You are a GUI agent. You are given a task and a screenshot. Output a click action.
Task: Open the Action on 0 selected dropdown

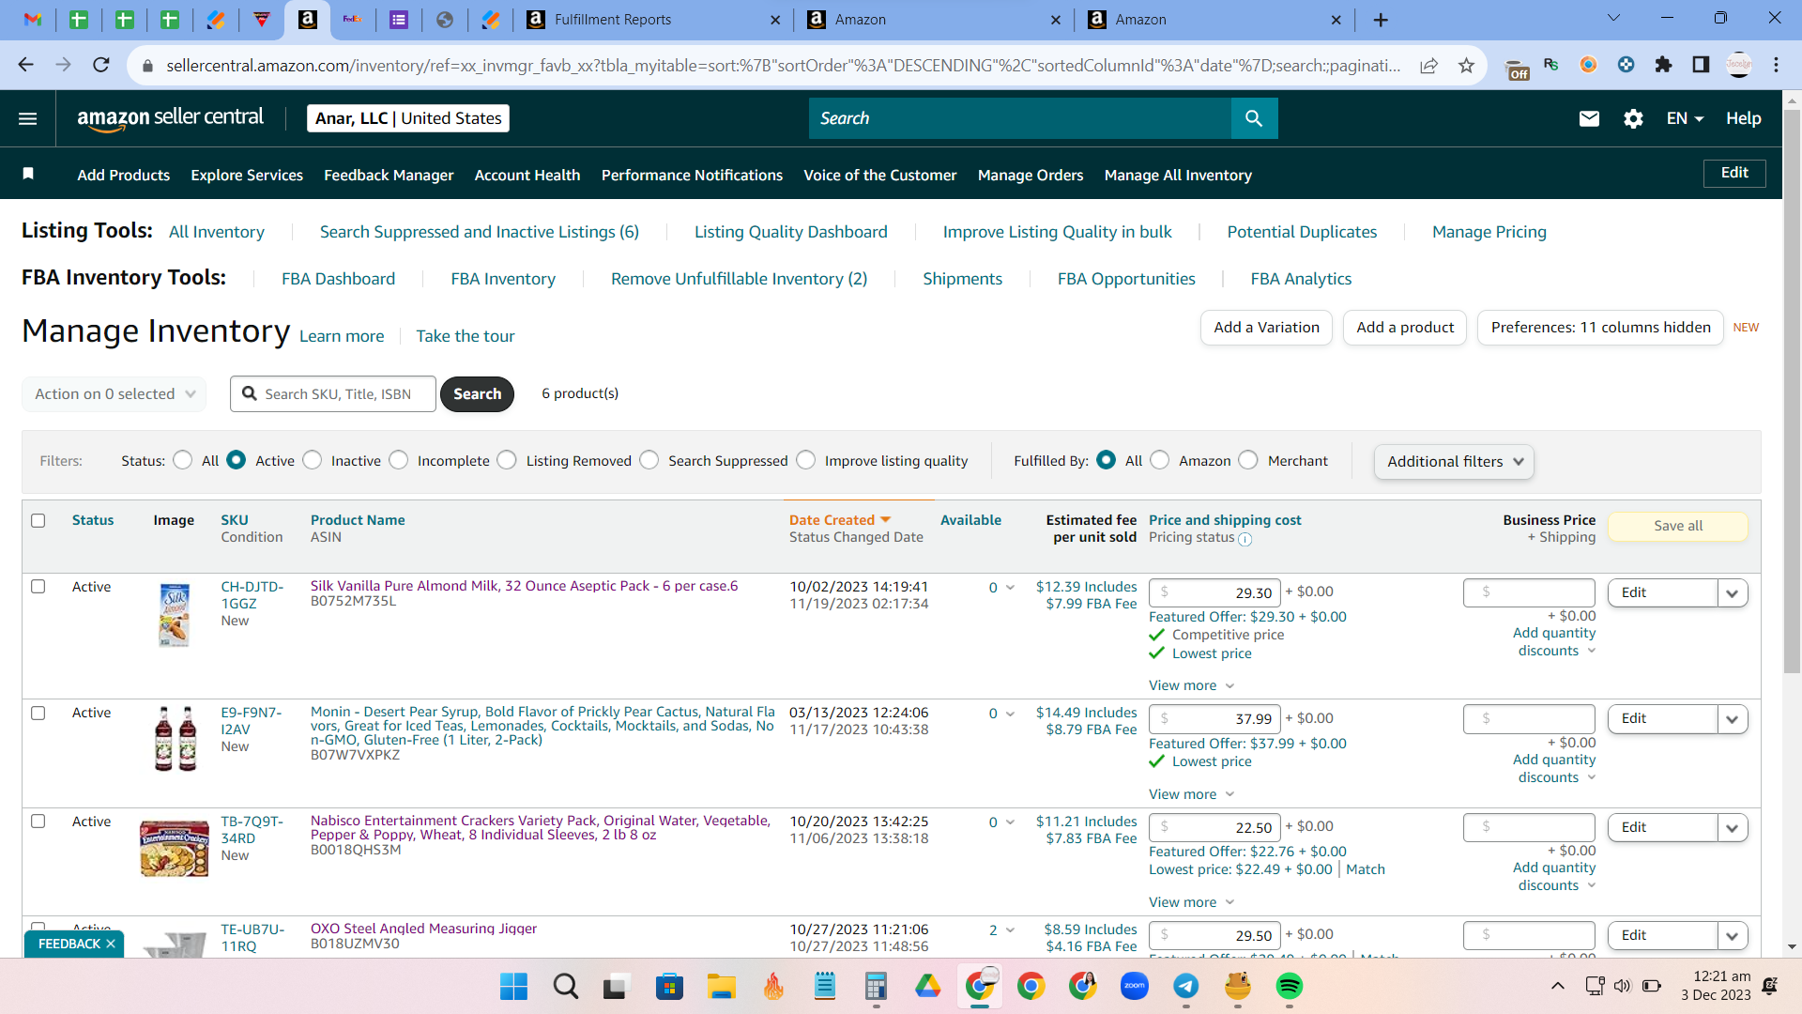coord(114,394)
